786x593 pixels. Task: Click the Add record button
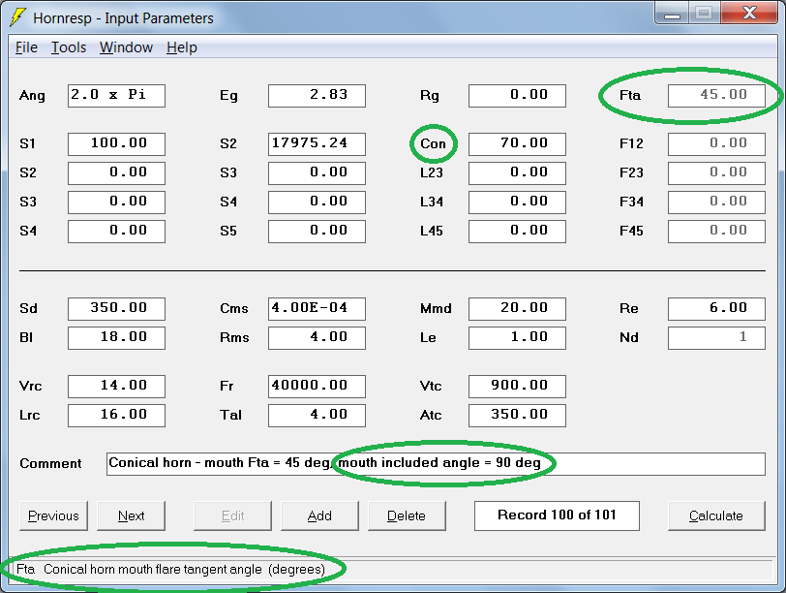click(319, 515)
